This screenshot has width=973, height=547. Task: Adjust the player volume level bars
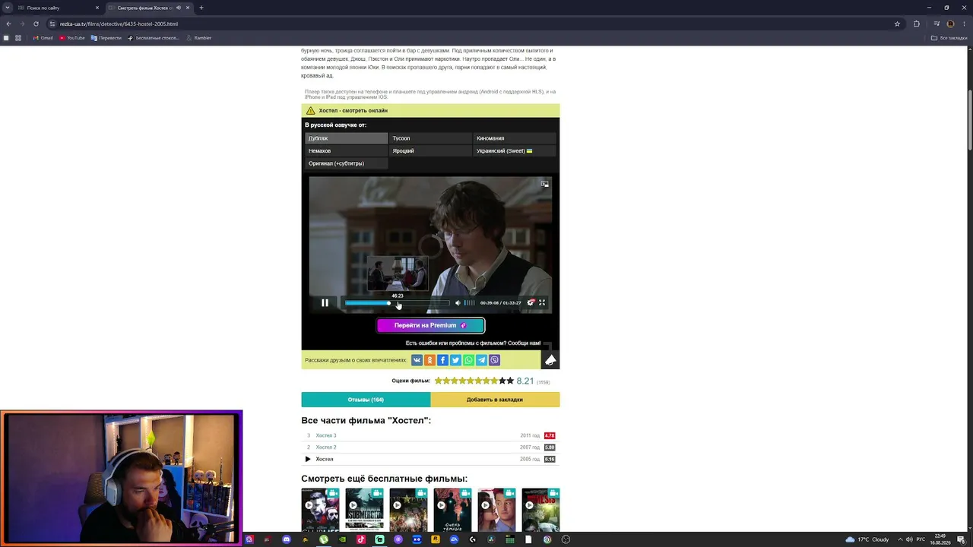[469, 302]
